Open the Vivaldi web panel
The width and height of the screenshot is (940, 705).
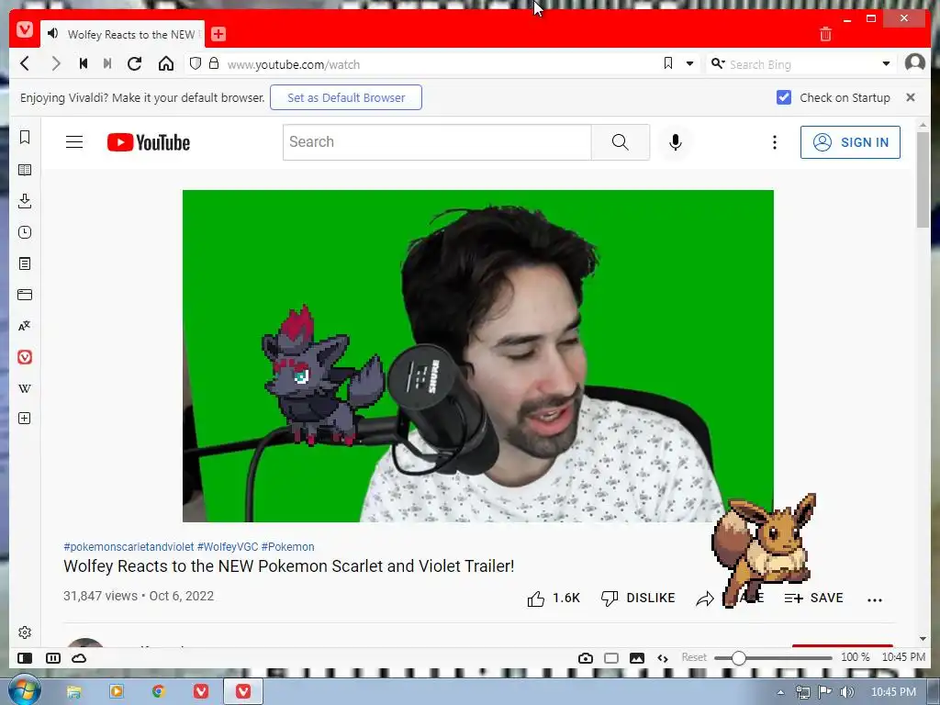point(25,357)
